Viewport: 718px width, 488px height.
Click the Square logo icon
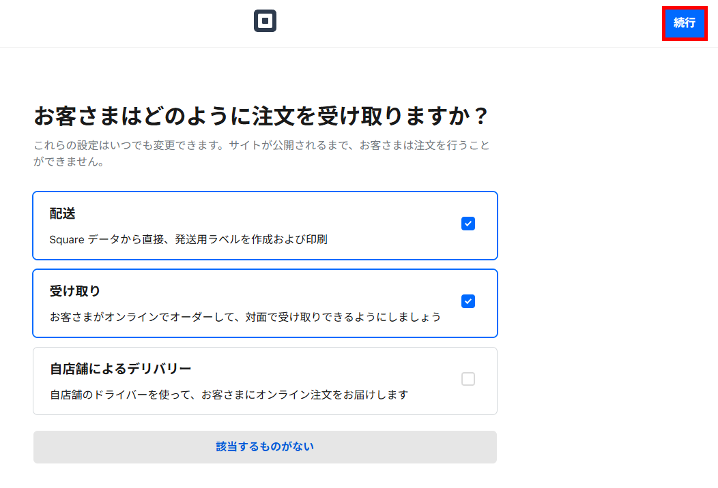tap(265, 21)
